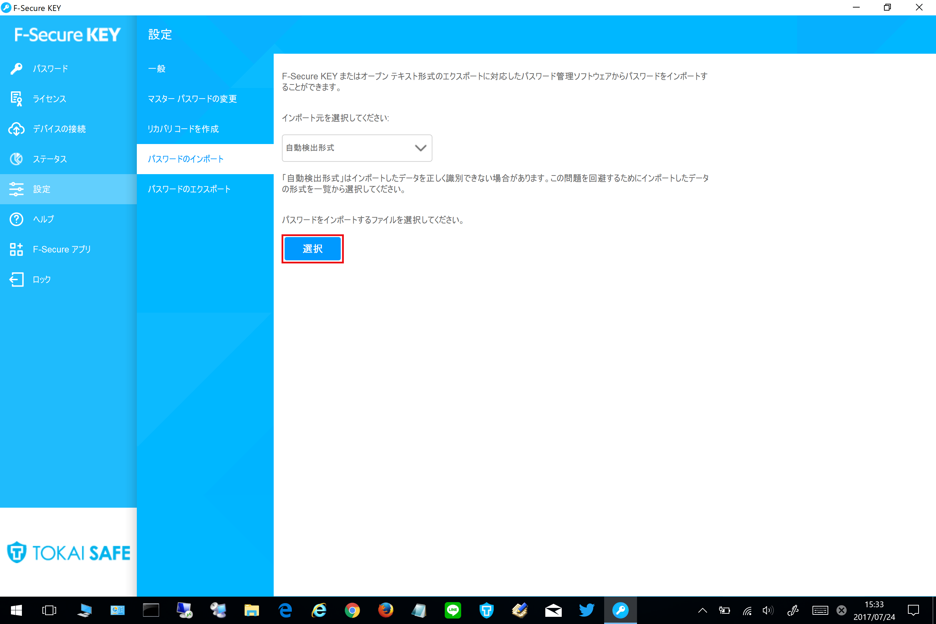
Task: Click the 選択 file select button
Action: (312, 249)
